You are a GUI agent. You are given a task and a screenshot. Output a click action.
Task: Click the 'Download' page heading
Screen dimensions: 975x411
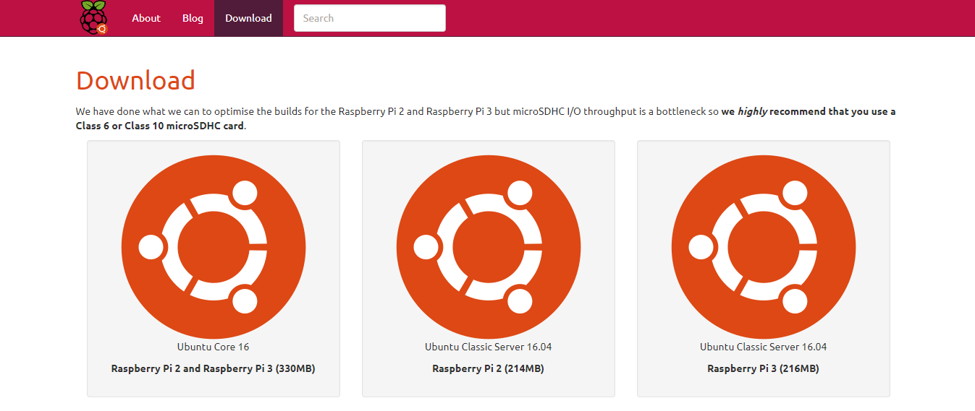[136, 80]
